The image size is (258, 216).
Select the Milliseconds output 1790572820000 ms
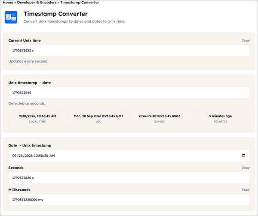[x=129, y=200]
